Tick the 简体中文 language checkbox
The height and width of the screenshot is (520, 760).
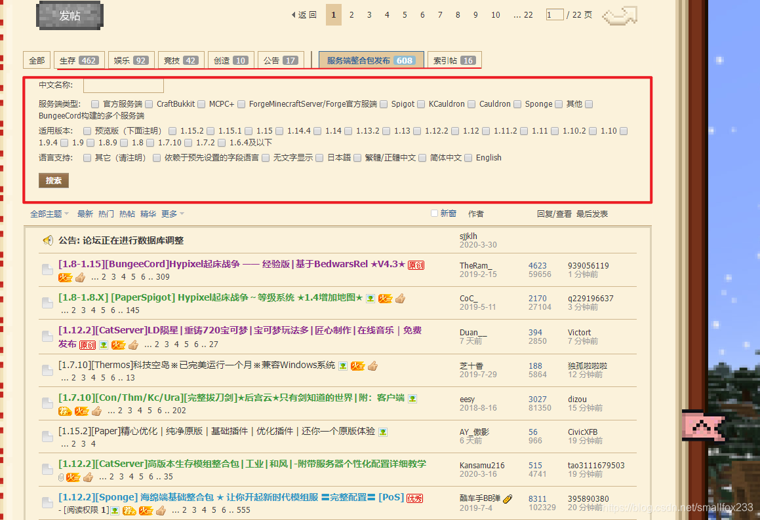[422, 158]
